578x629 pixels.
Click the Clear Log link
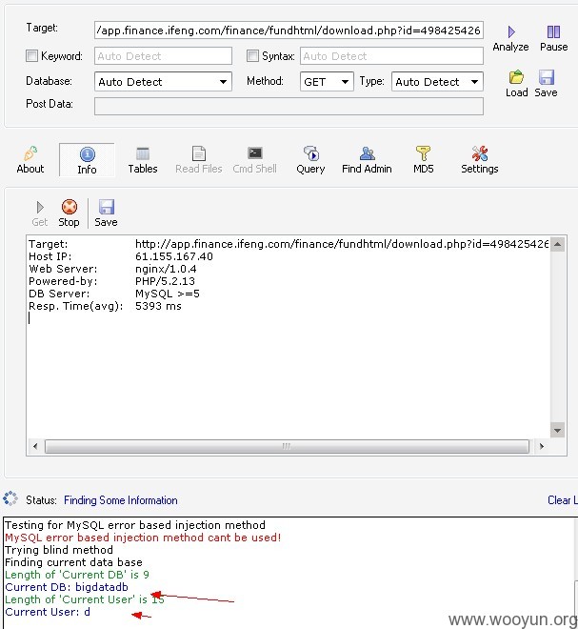(563, 500)
